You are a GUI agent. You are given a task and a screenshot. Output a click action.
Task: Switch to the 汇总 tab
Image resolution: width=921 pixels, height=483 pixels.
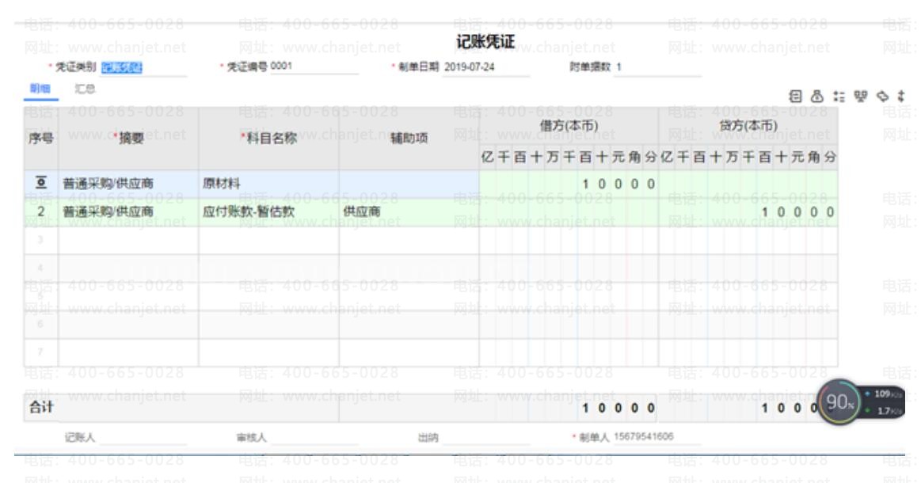[85, 89]
